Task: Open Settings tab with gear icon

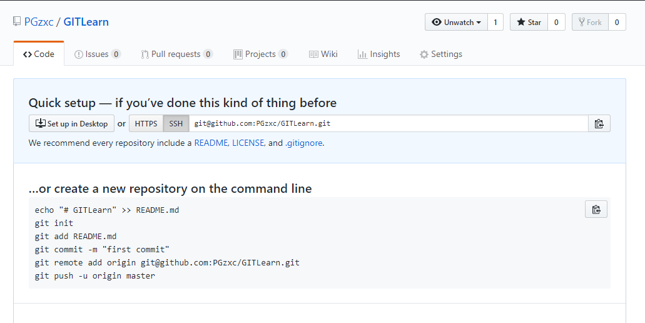Action: 441,54
